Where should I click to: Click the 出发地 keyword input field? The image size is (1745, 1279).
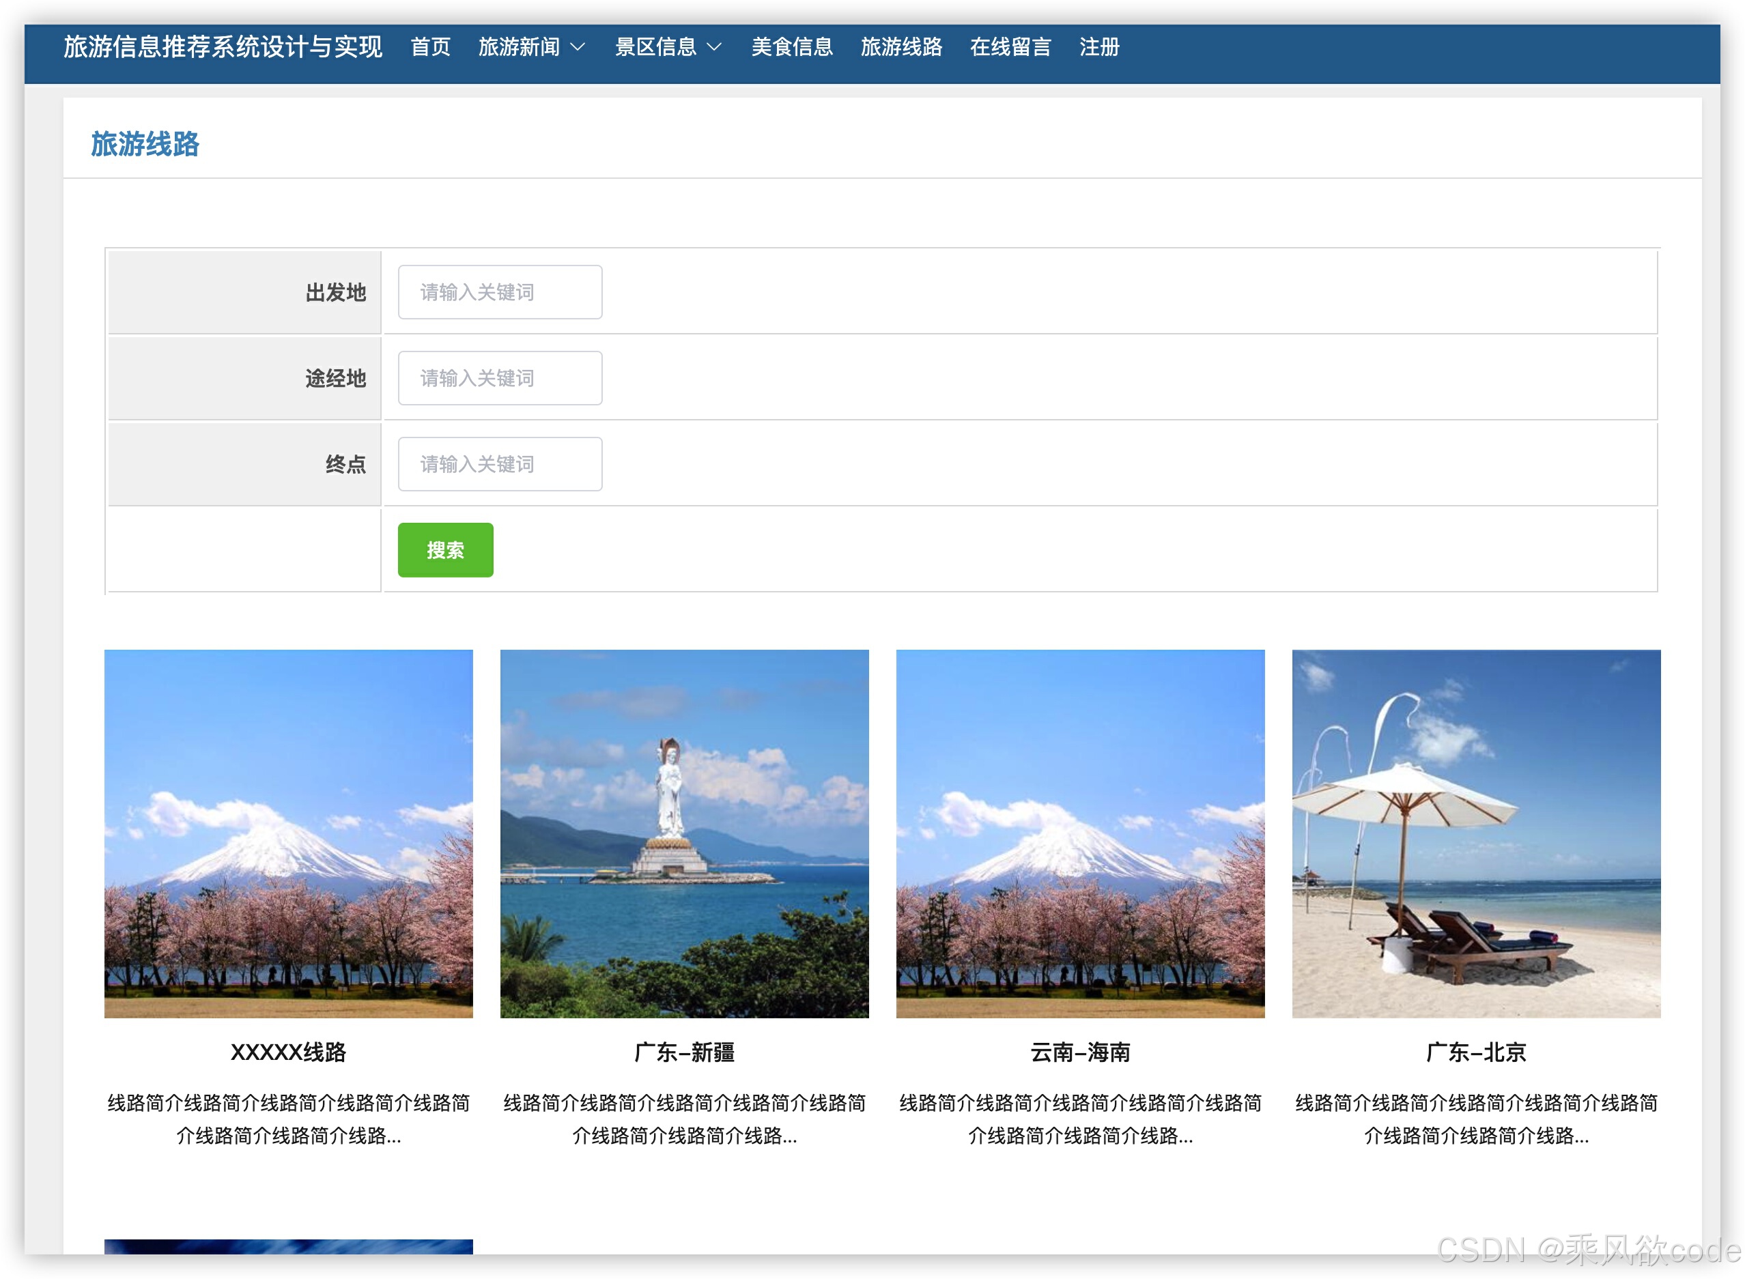500,292
